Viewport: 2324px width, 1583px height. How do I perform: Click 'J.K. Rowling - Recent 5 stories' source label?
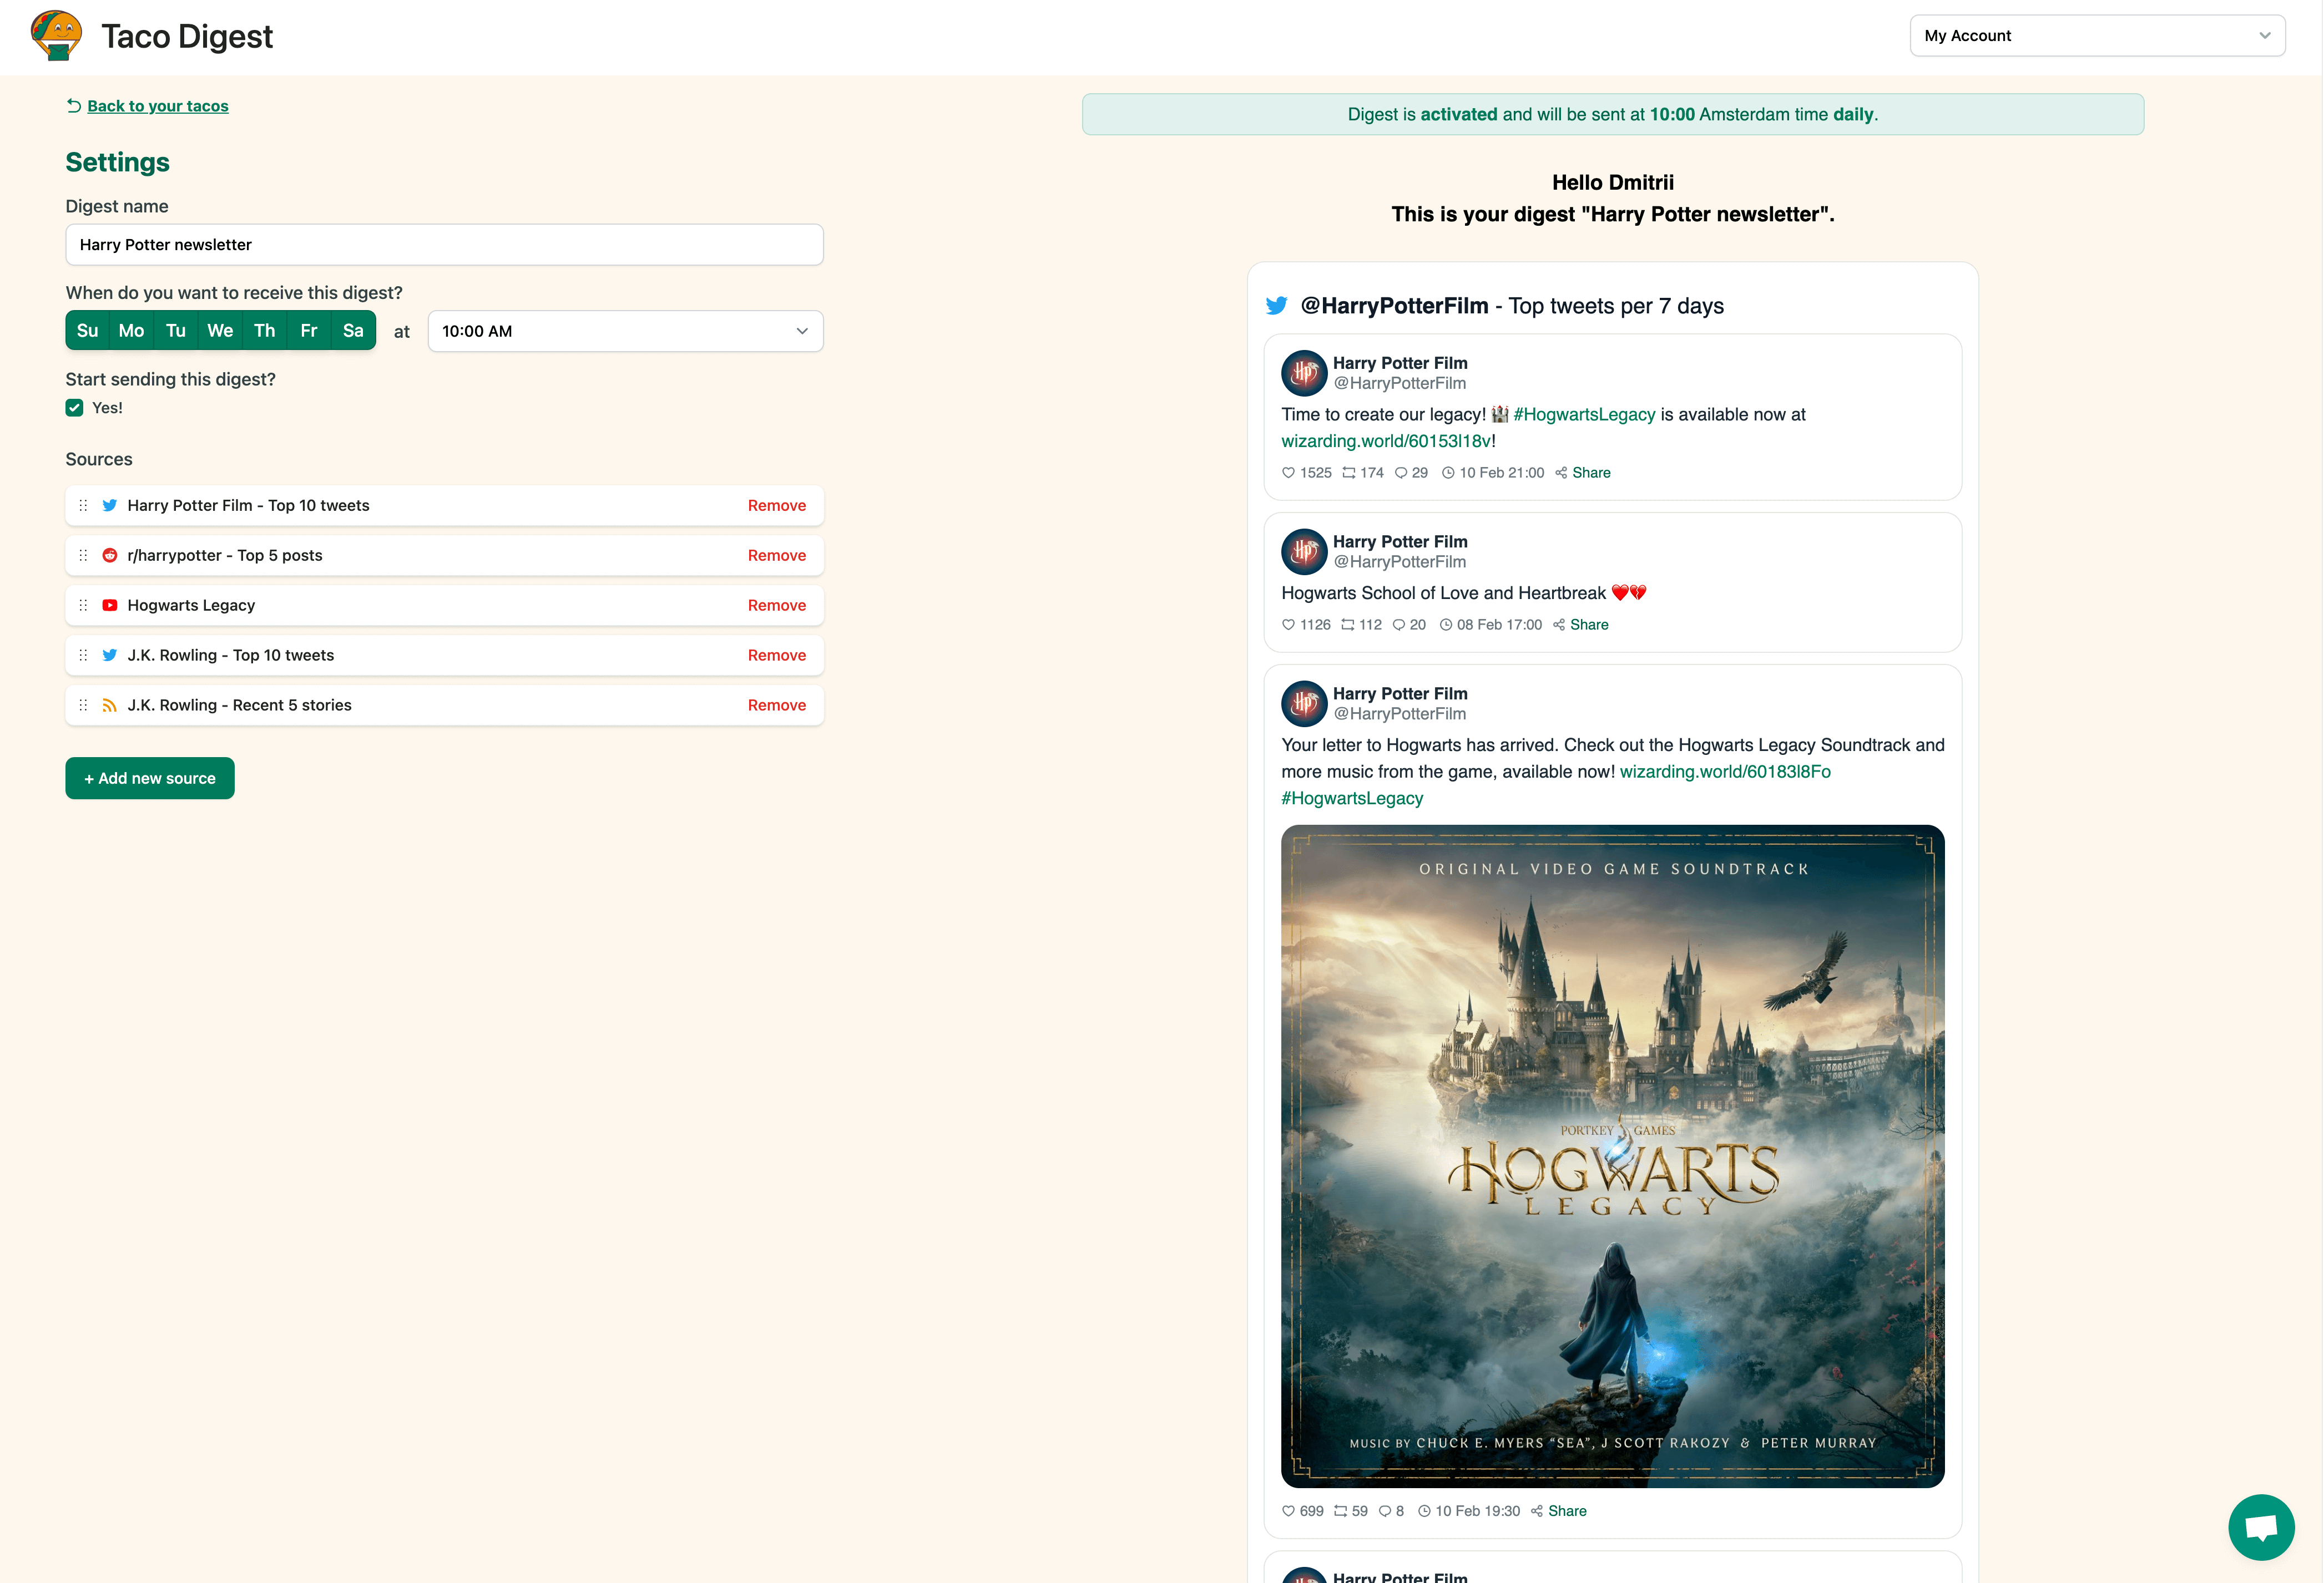(x=240, y=706)
